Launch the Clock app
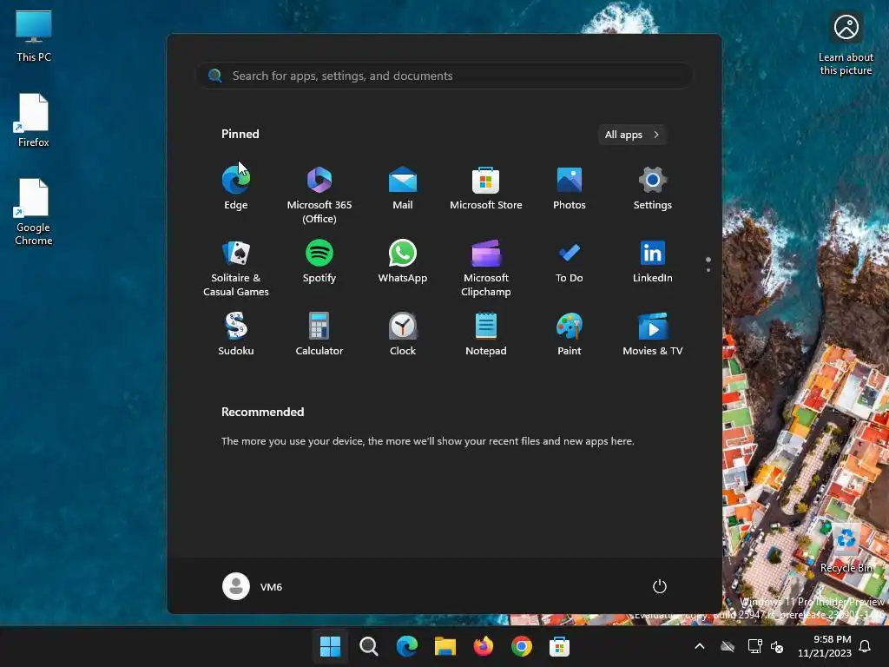Screen dimensions: 889x667 click(x=403, y=334)
